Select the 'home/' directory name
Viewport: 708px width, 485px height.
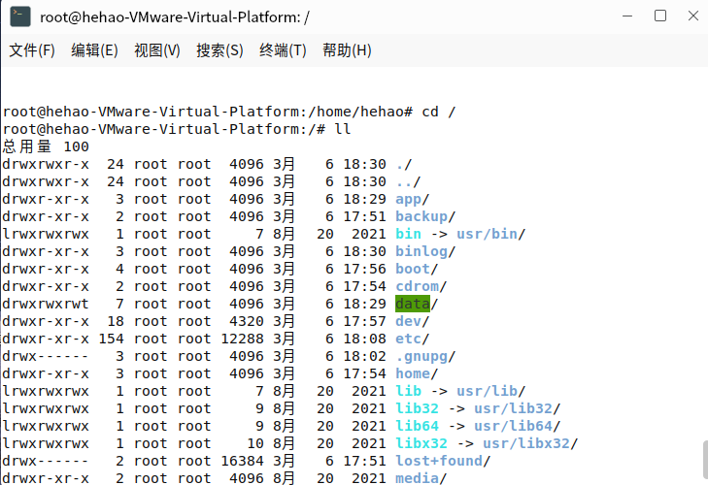click(417, 373)
